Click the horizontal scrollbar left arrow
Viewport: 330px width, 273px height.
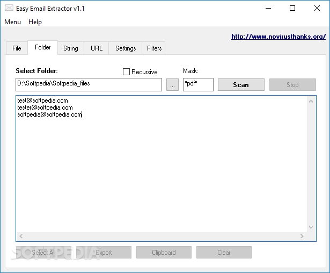pos(21,236)
